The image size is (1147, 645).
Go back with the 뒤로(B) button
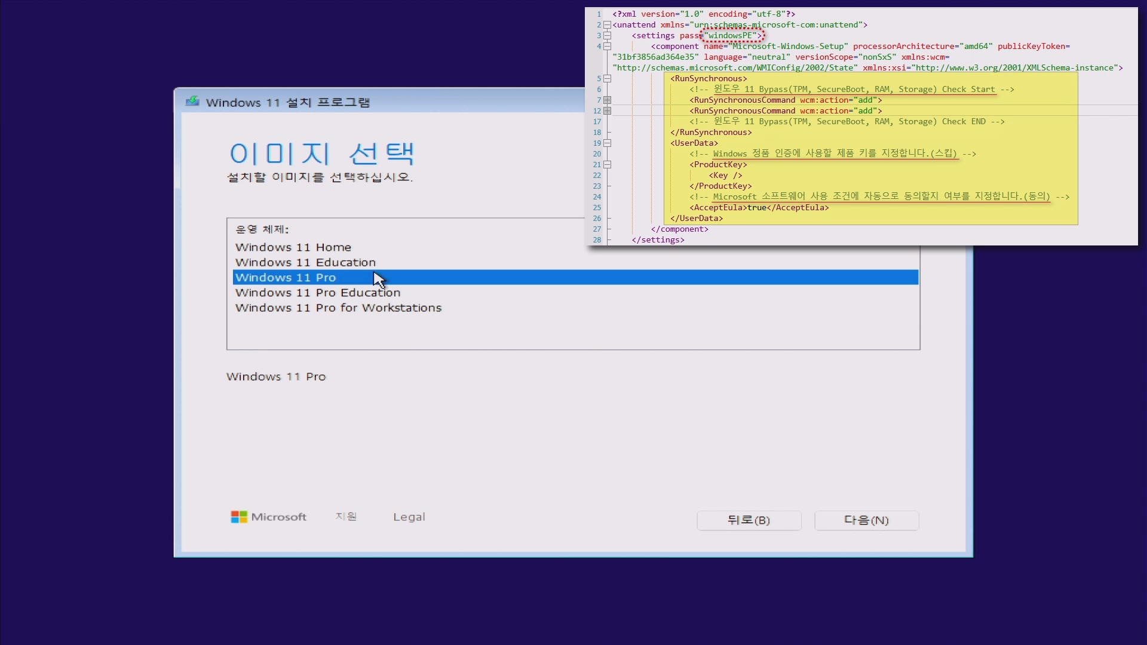pyautogui.click(x=749, y=520)
